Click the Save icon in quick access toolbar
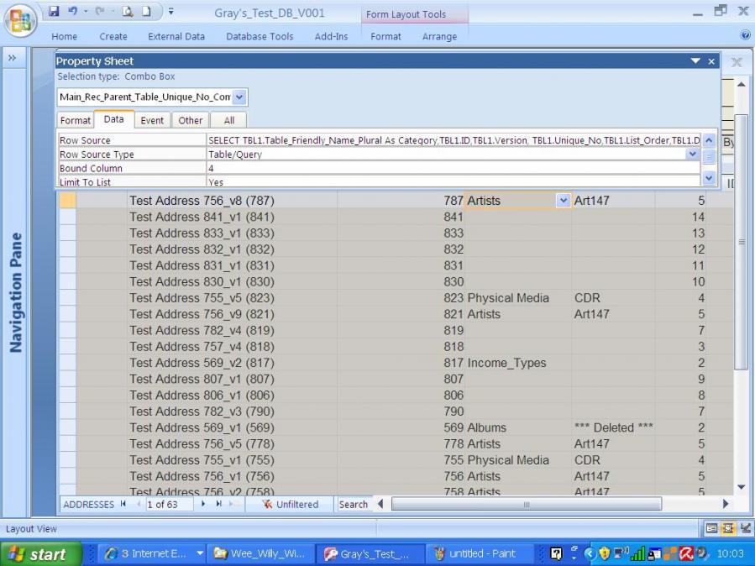The image size is (755, 566). pos(54,13)
